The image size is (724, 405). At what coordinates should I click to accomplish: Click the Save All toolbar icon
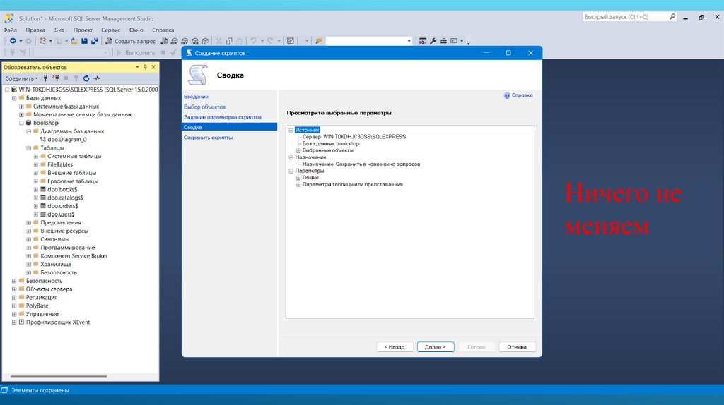click(x=95, y=41)
